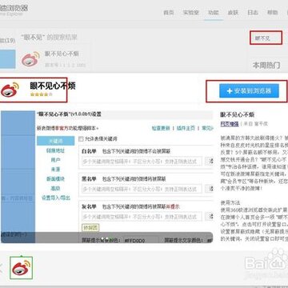Click the 本周热门 heading
This screenshot has width=288, height=288.
pyautogui.click(x=266, y=65)
